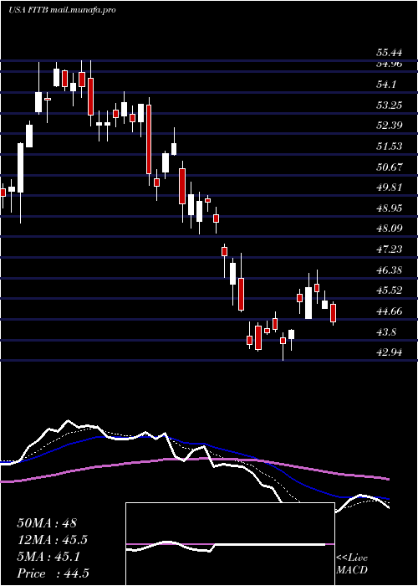Screen dimensions: 418x586
Task: Click the 49.81 price axis label
Action: (389, 188)
